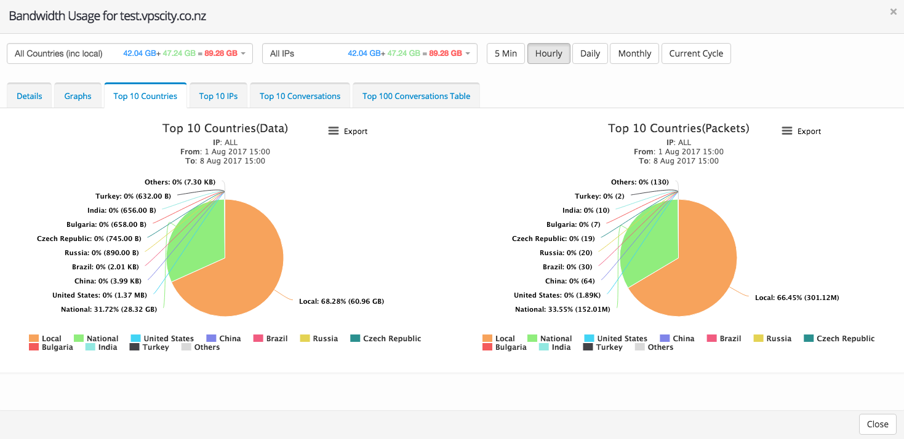Viewport: 904px width, 439px height.
Task: Open Top 100 Conversations Table tab
Action: [x=416, y=96]
